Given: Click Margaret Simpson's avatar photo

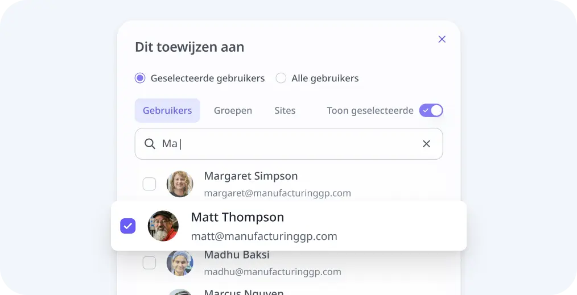Looking at the screenshot, I should click(x=180, y=184).
